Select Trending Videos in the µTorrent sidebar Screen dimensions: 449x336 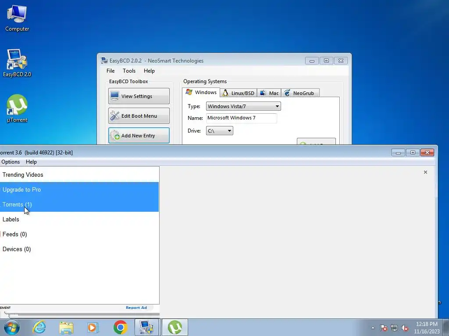pyautogui.click(x=79, y=175)
